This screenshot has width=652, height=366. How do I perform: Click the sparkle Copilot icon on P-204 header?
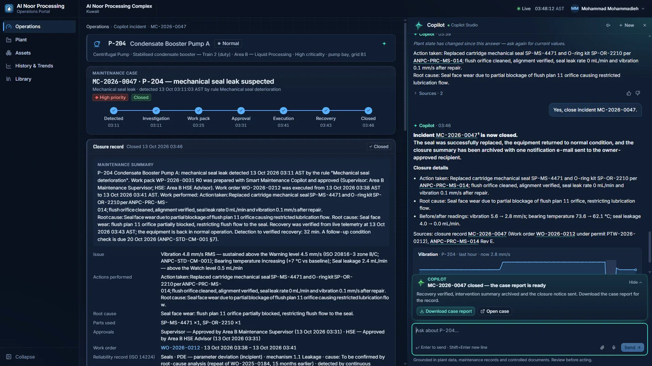pyautogui.click(x=384, y=44)
